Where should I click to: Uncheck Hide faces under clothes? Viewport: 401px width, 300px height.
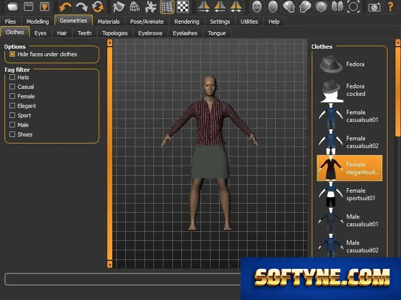pos(12,54)
